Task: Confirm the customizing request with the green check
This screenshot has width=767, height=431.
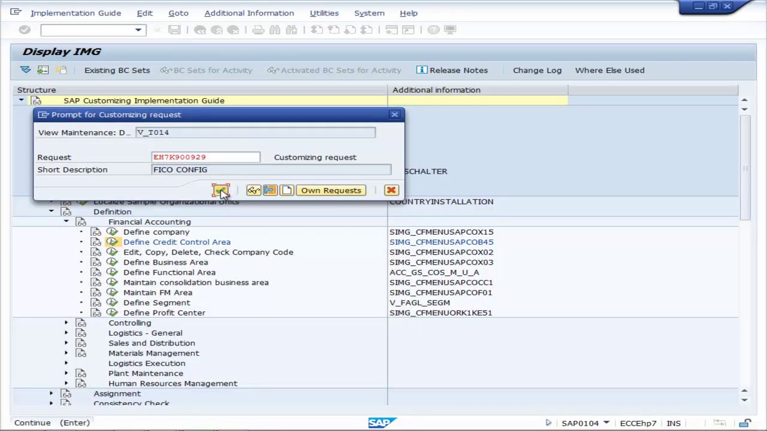Action: pyautogui.click(x=221, y=190)
